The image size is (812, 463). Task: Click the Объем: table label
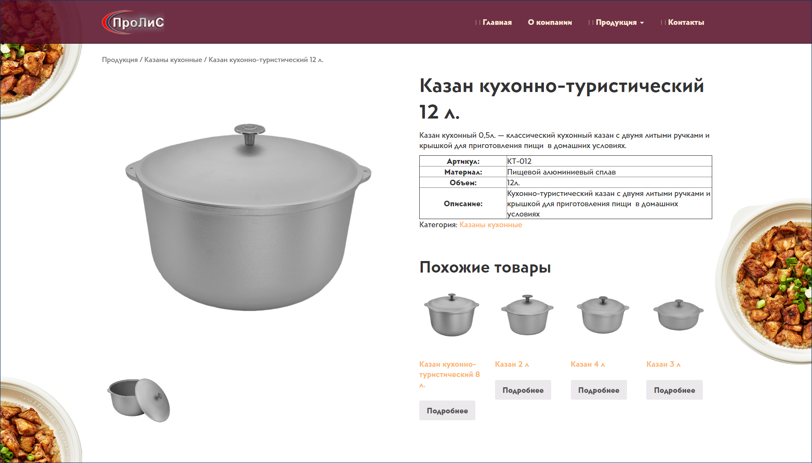tap(463, 183)
